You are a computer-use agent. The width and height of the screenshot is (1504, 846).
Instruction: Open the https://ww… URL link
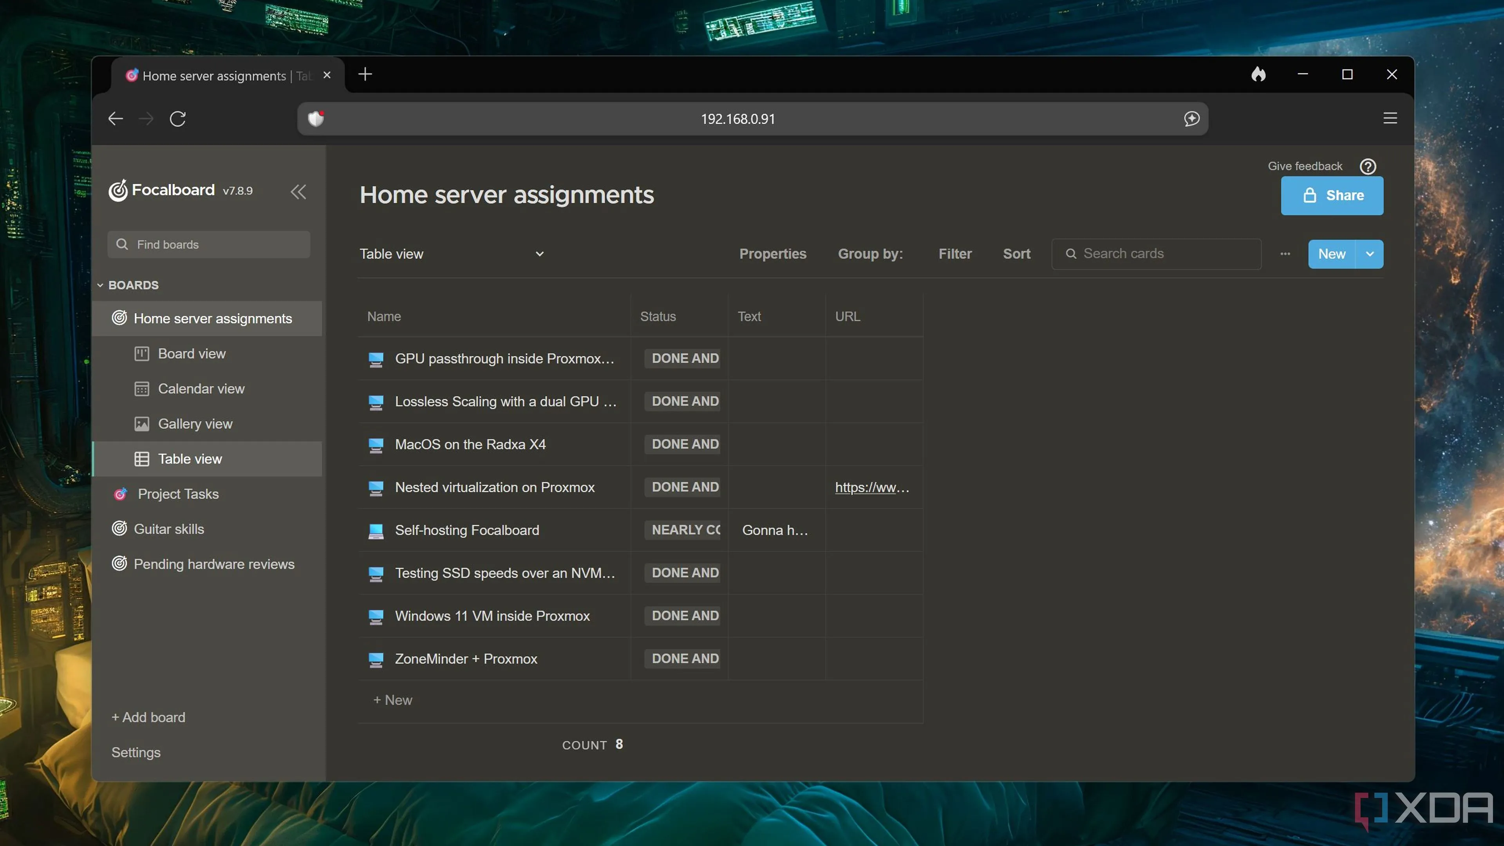[x=872, y=488]
